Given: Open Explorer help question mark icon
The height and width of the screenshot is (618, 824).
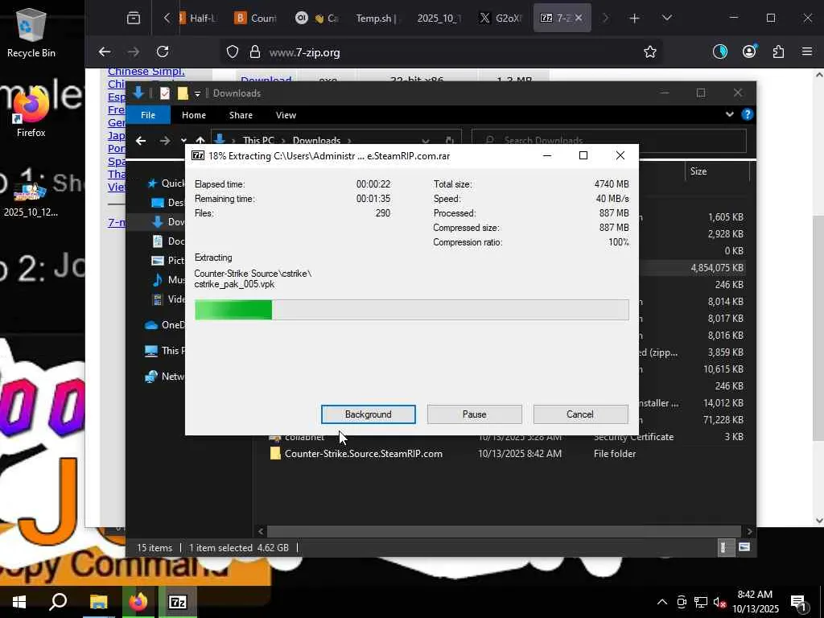Looking at the screenshot, I should point(747,114).
